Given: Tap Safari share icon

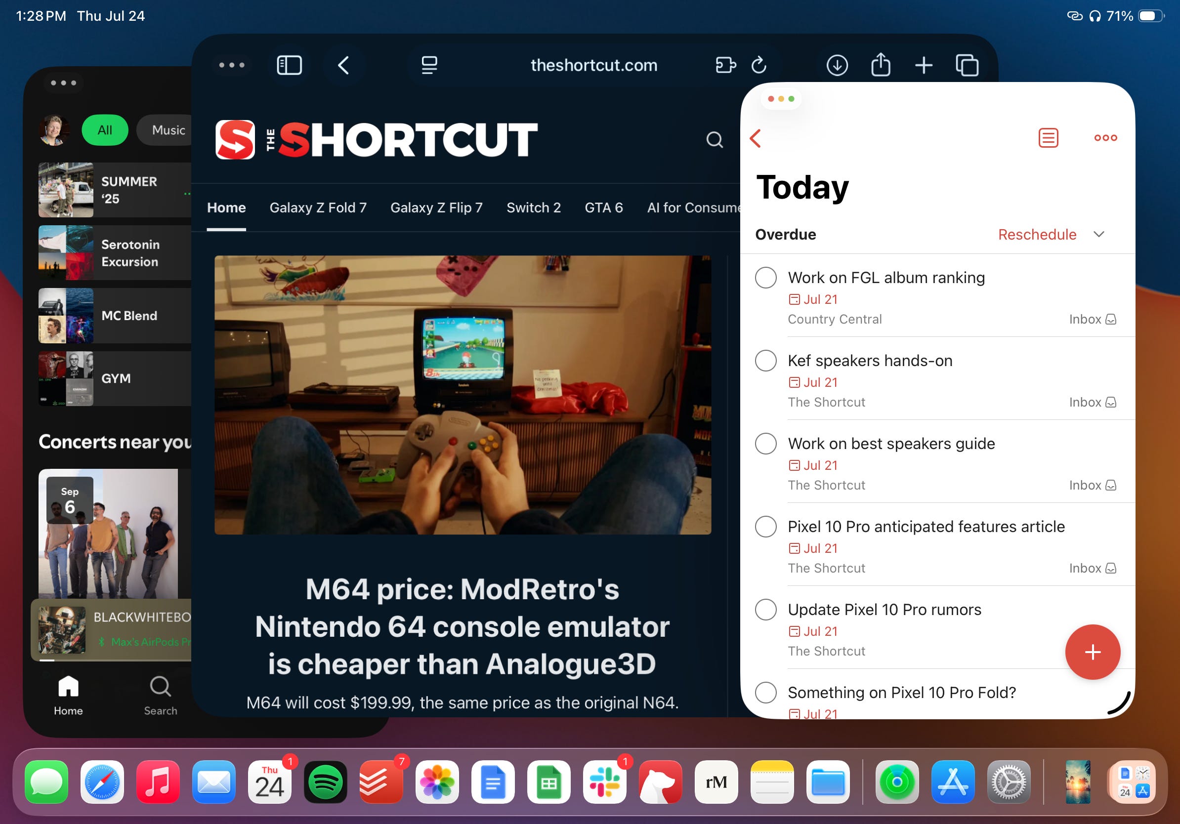Looking at the screenshot, I should 881,65.
